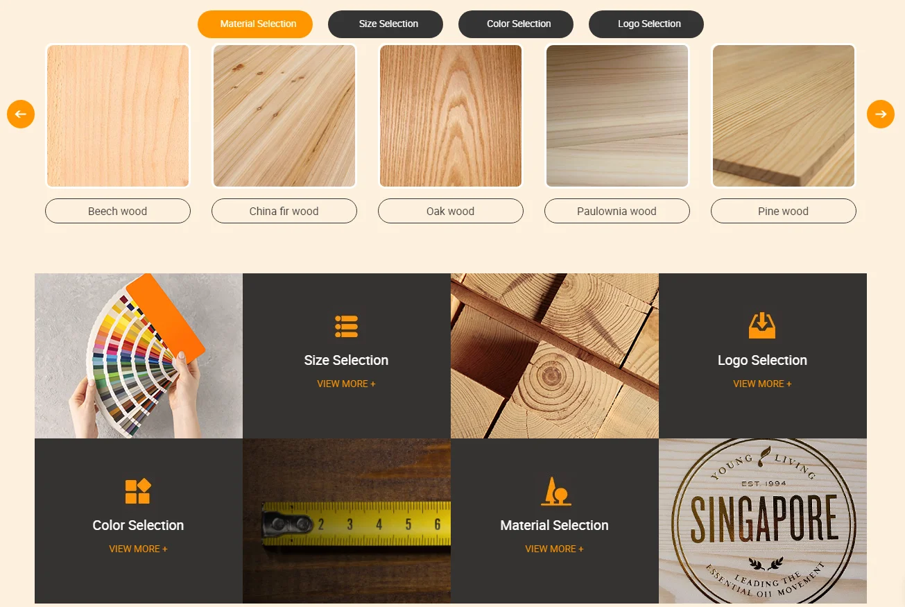Expand View More under Material Selection
Screen dimensions: 905x607
tap(554, 549)
